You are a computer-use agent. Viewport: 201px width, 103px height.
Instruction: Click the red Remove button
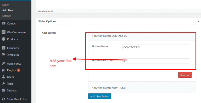click(x=185, y=75)
